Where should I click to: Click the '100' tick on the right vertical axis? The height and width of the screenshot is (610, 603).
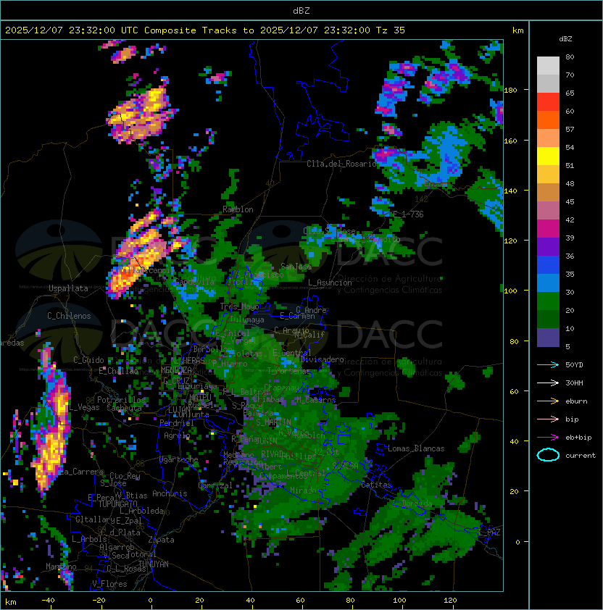click(x=510, y=291)
